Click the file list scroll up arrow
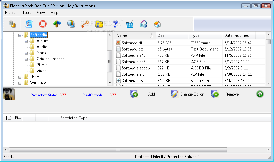This screenshot has height=162, width=274. pos(268,35)
